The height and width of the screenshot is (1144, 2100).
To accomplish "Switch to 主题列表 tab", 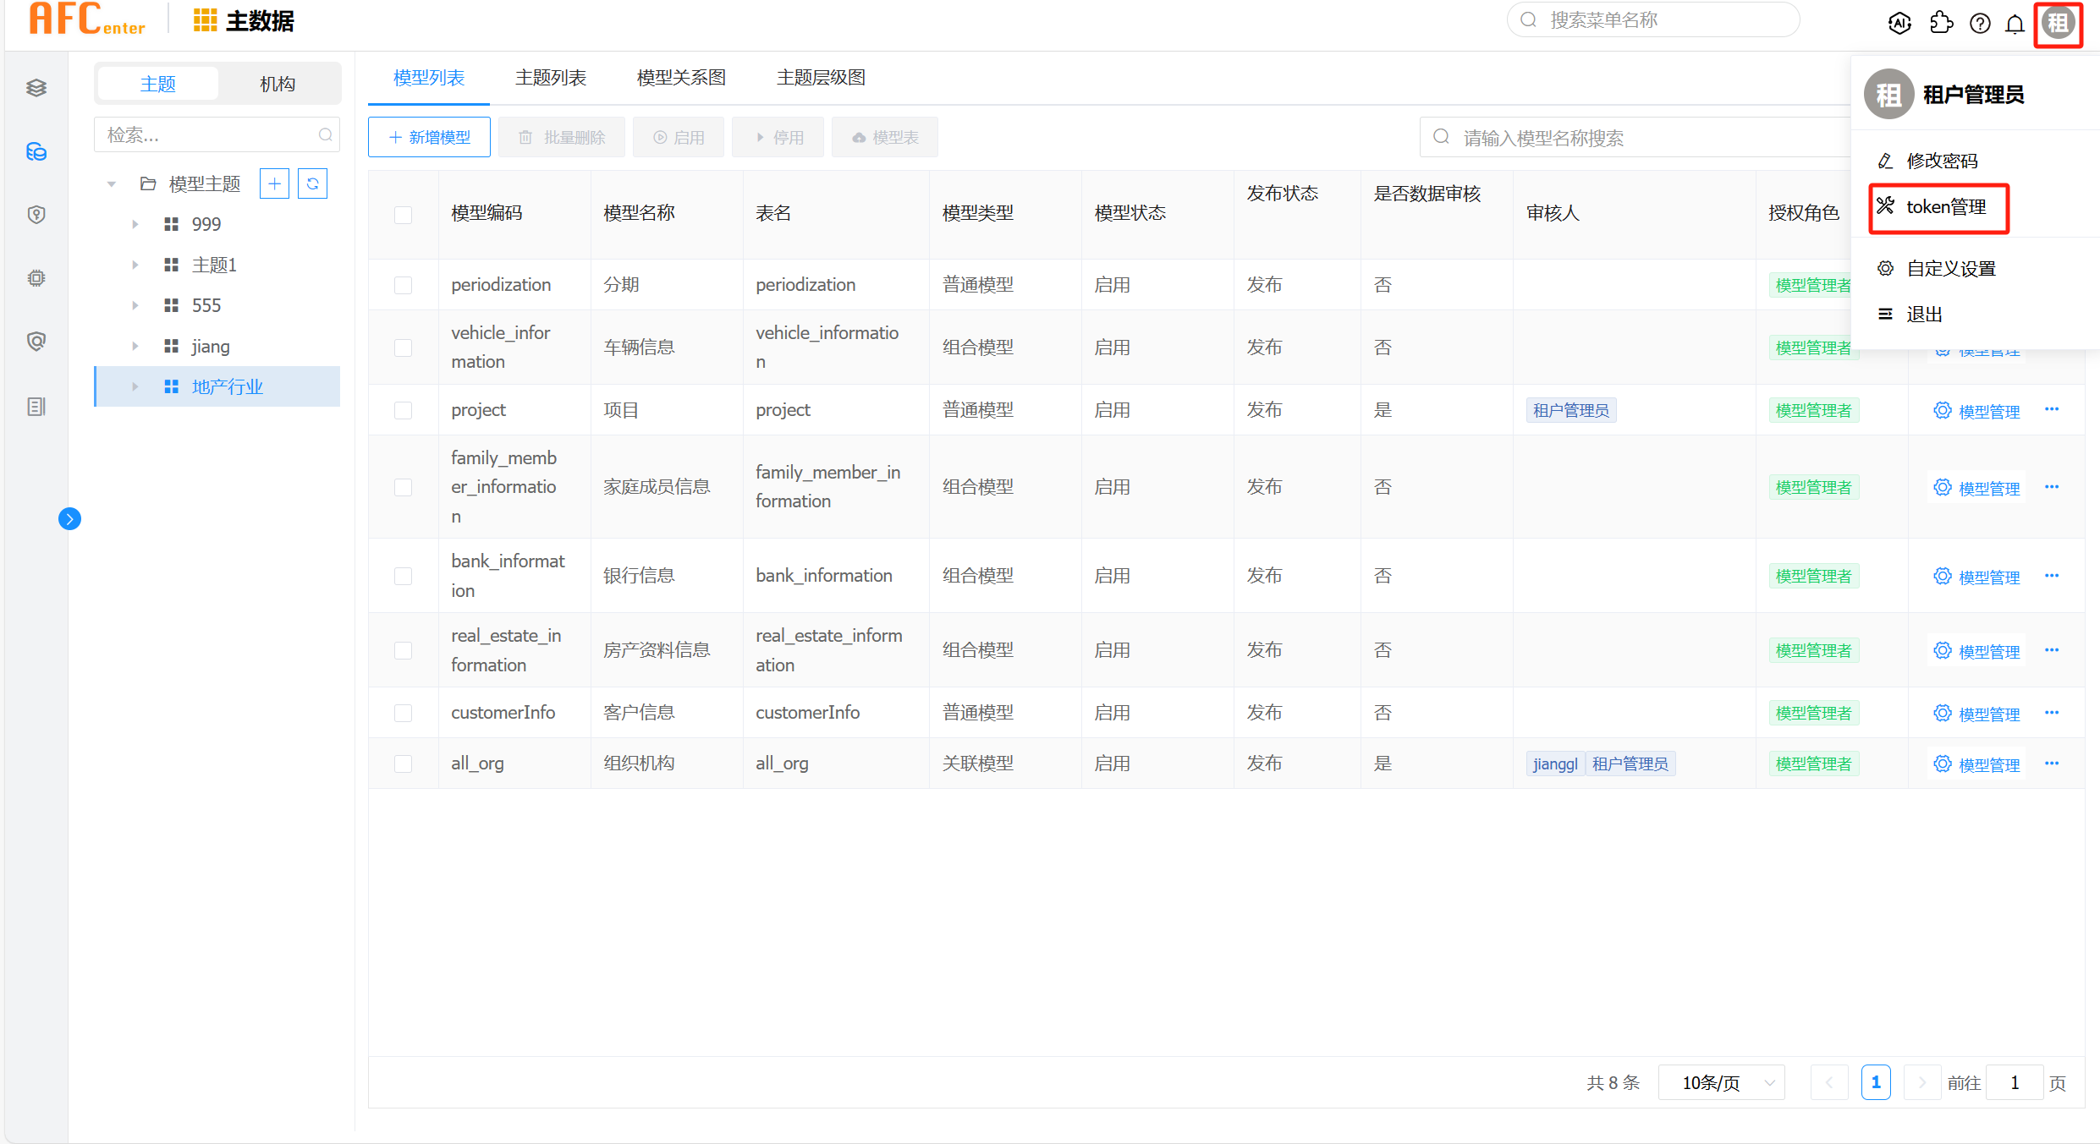I will [x=551, y=78].
